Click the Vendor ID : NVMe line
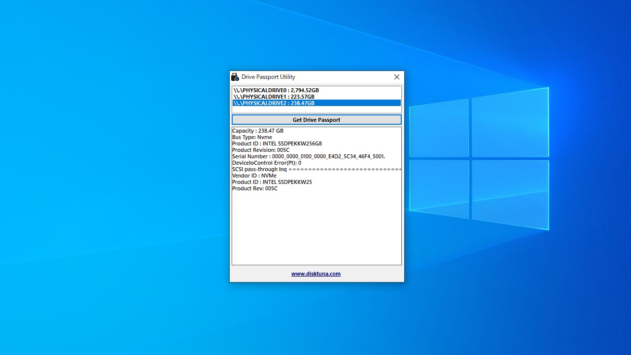Screen dimensions: 631x355 coord(254,176)
